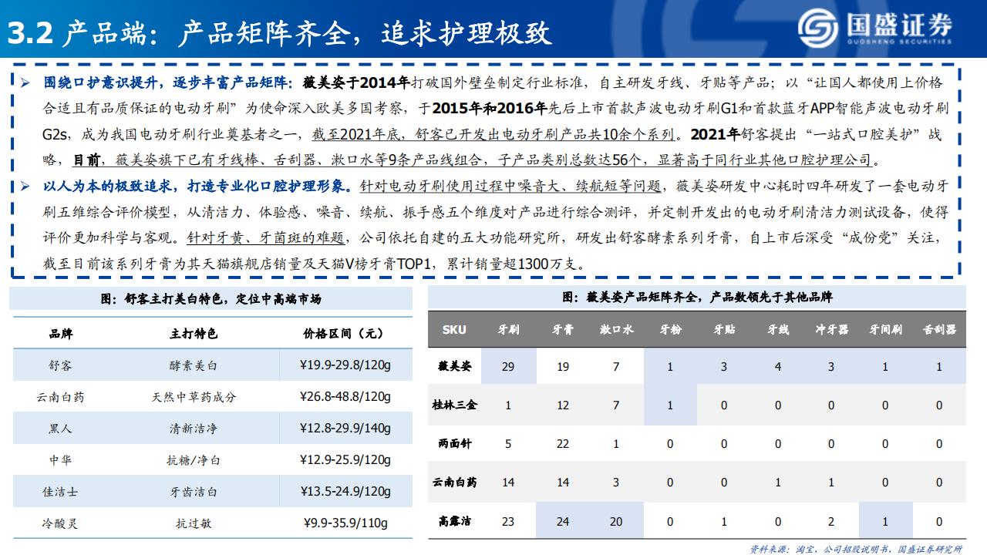Click the 冲牙器 column header
This screenshot has width=987, height=555.
click(x=832, y=329)
